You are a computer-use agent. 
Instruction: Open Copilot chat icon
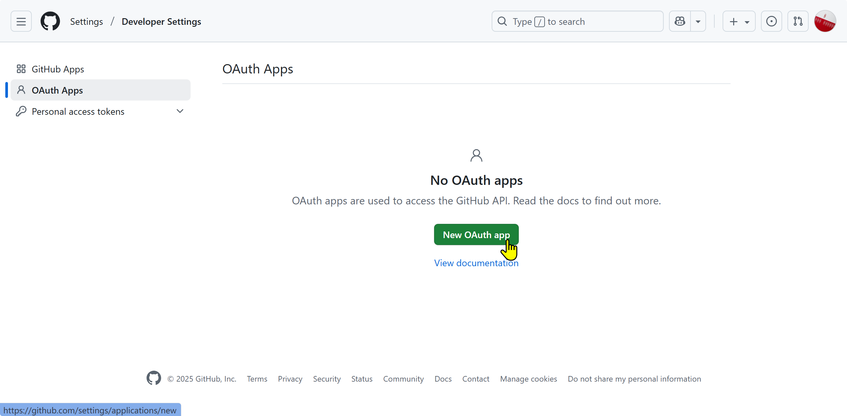pos(680,21)
